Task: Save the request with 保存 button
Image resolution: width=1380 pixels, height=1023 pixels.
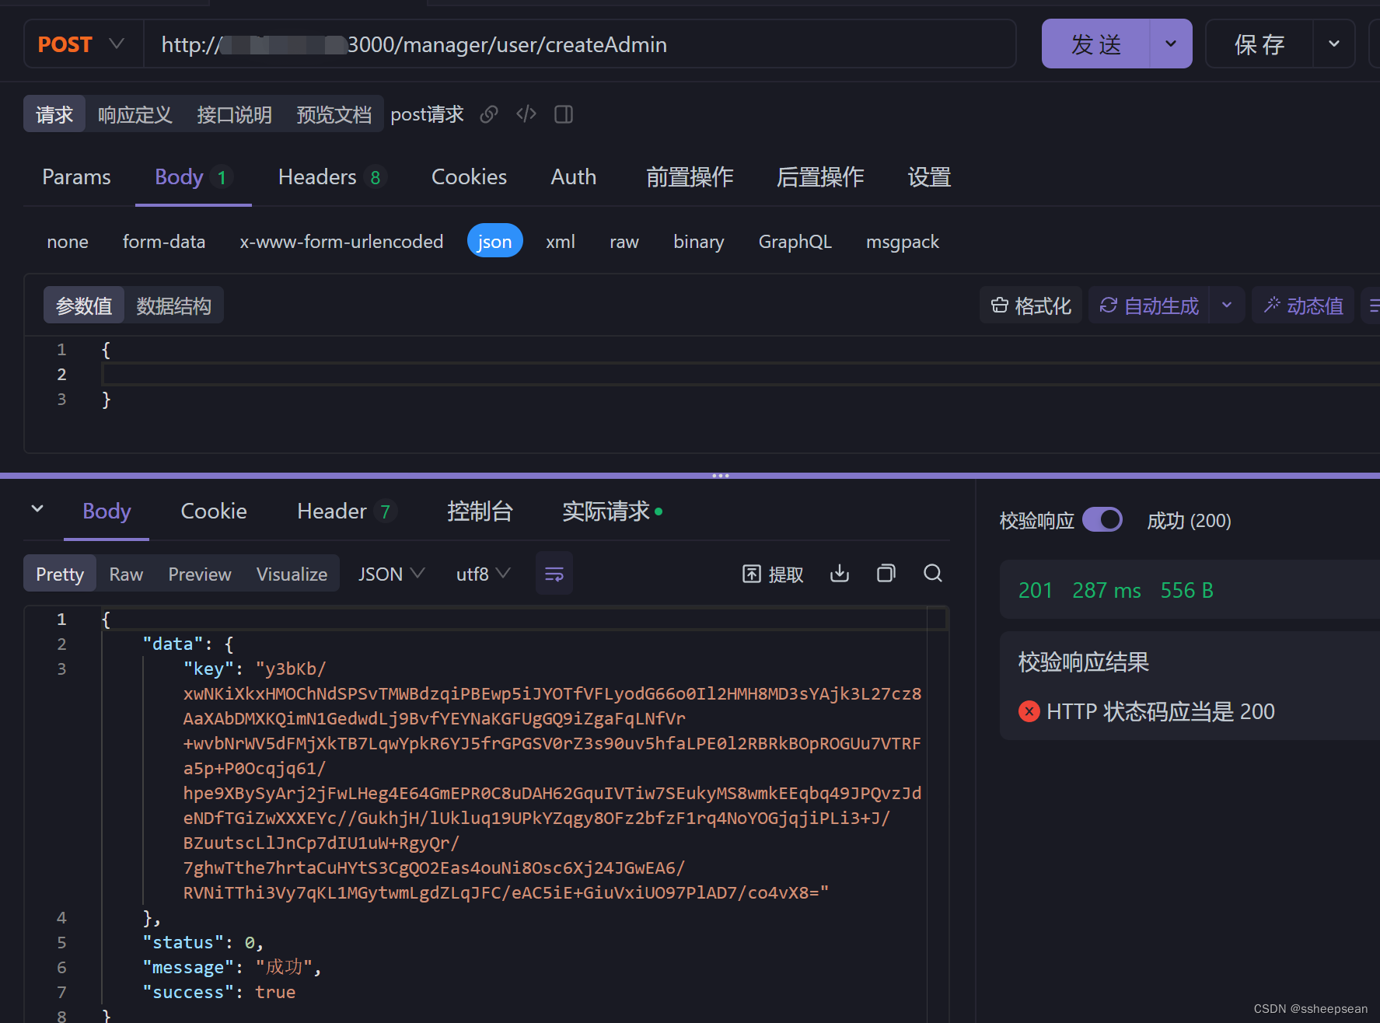Action: point(1259,44)
